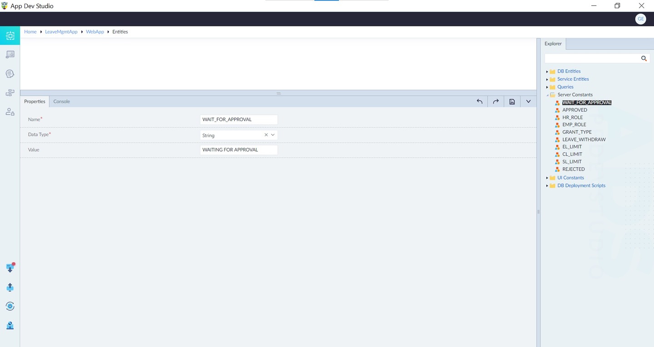Image resolution: width=654 pixels, height=347 pixels.
Task: Open the head-shaped logic icon in sidebar
Action: point(10,74)
